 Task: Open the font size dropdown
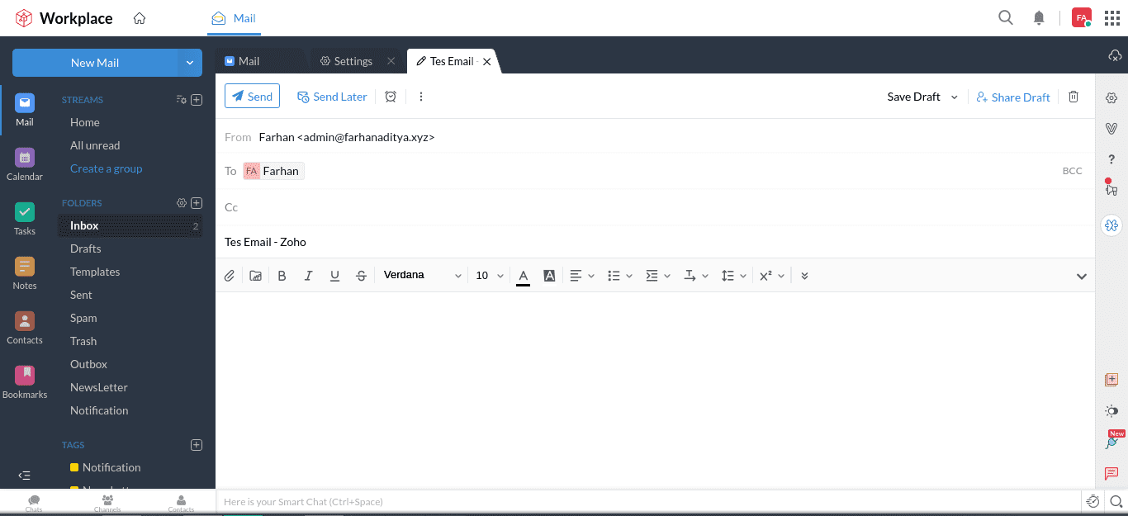tap(488, 275)
